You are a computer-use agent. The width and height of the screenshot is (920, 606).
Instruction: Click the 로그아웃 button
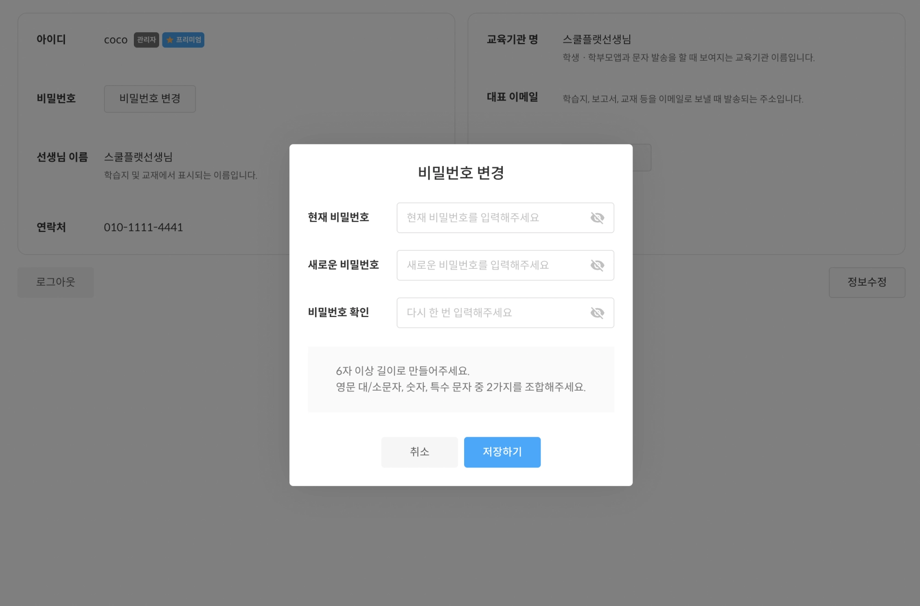[x=56, y=282]
